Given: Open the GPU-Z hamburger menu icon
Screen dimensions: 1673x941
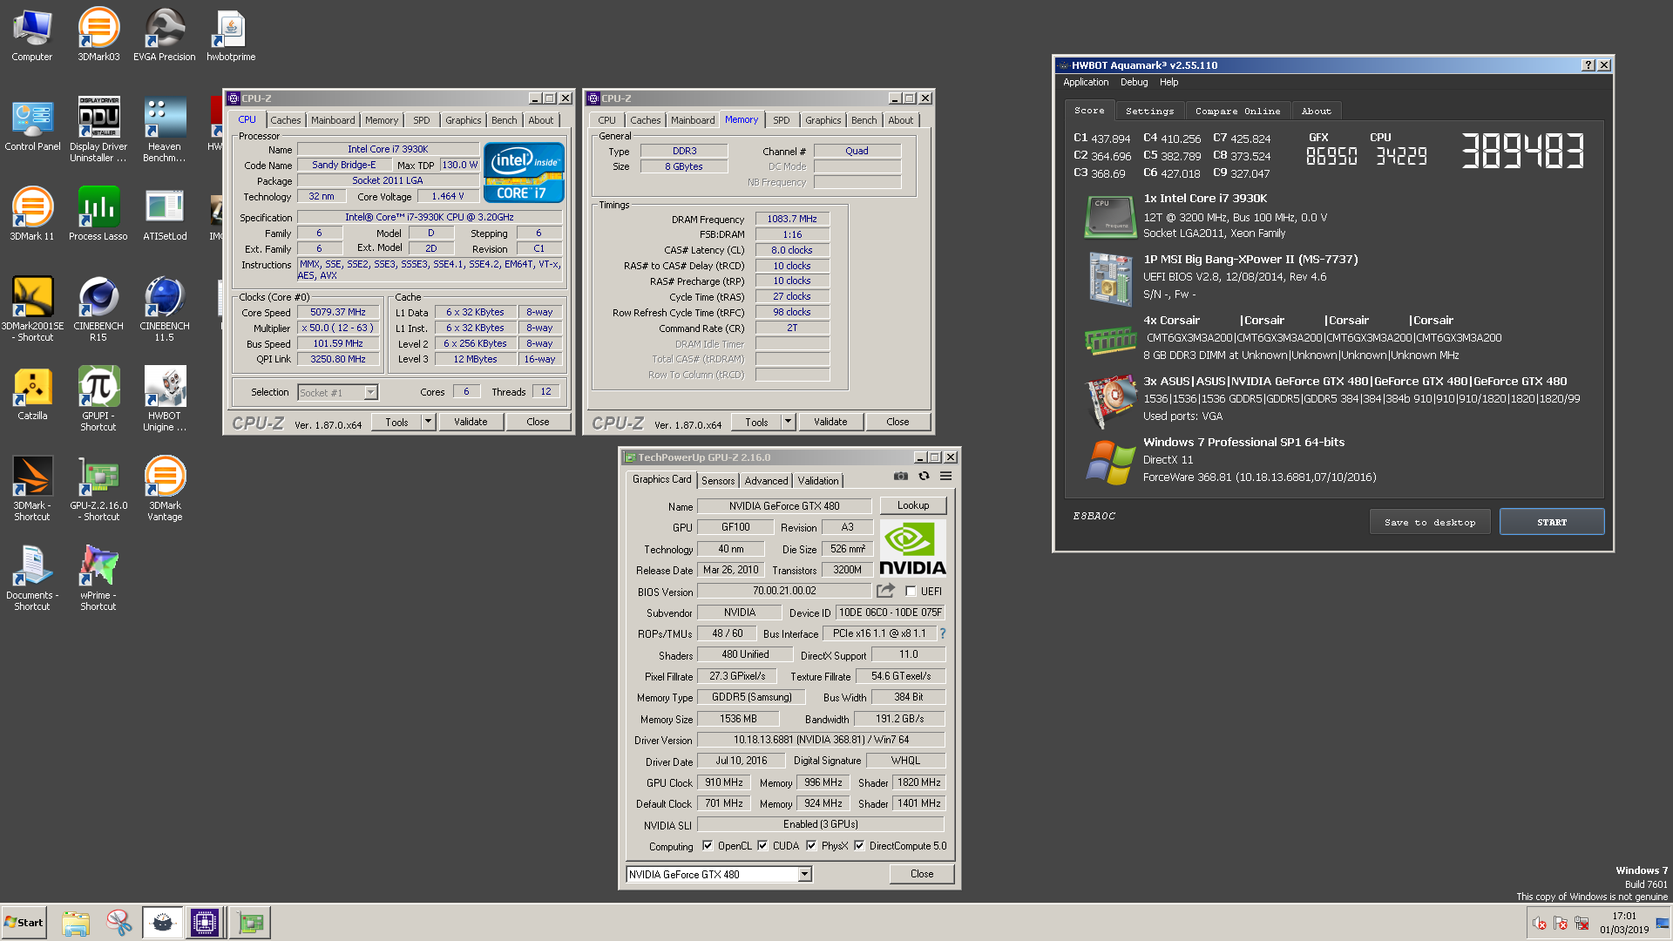Looking at the screenshot, I should [945, 476].
